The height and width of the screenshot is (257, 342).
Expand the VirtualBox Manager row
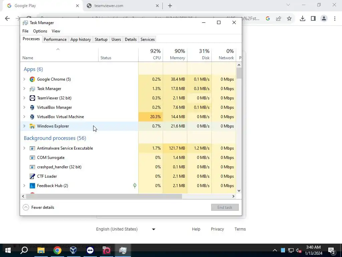(24, 107)
